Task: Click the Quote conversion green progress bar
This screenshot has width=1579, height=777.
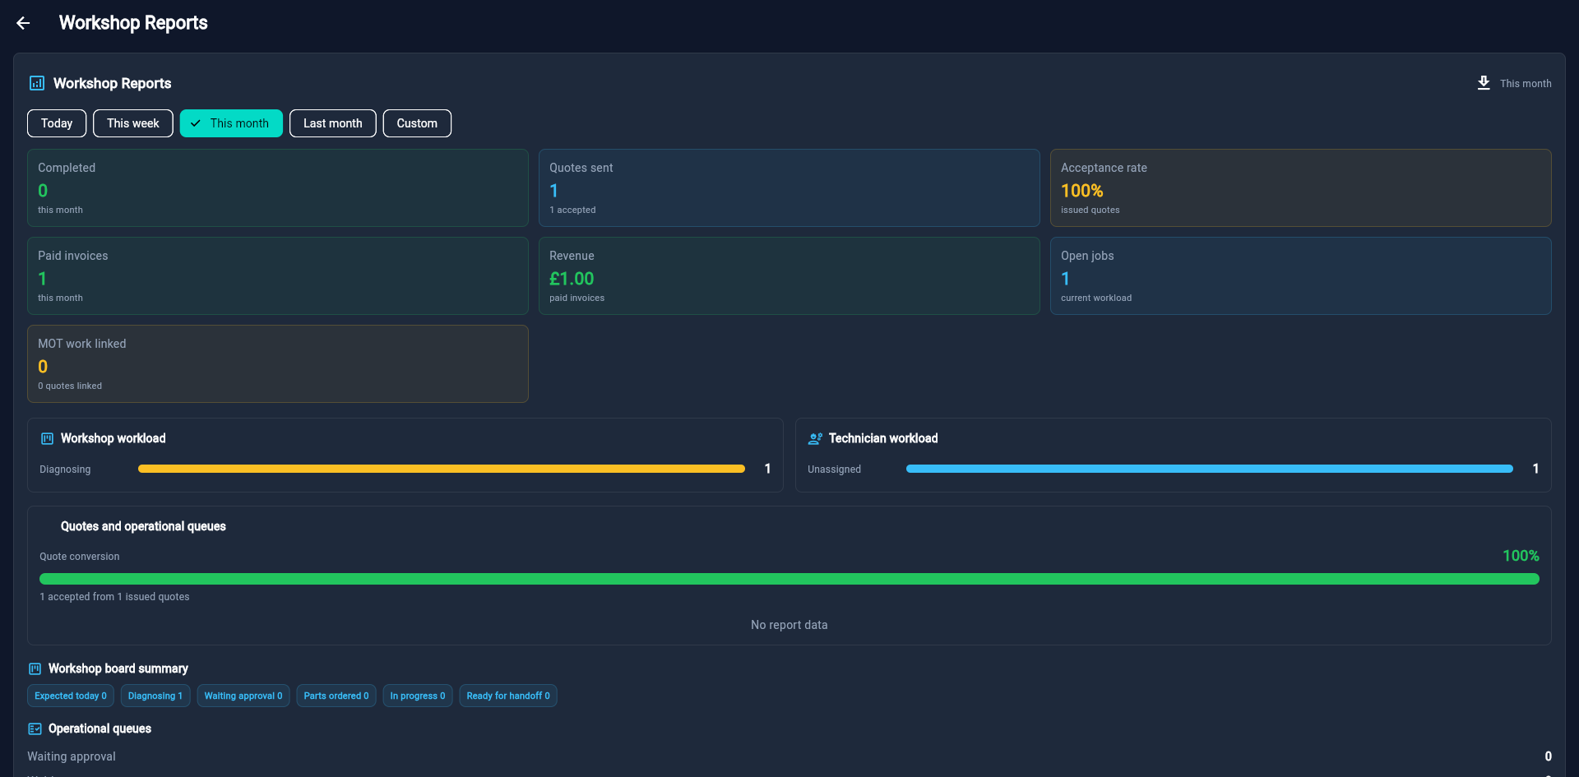Action: pyautogui.click(x=789, y=579)
